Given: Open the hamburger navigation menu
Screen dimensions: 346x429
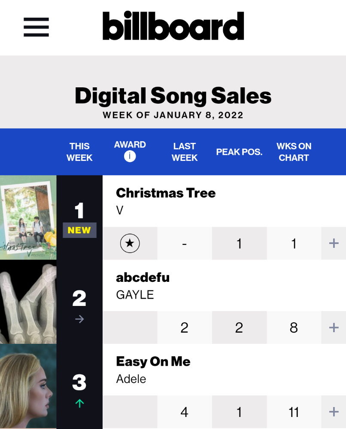Looking at the screenshot, I should [36, 27].
